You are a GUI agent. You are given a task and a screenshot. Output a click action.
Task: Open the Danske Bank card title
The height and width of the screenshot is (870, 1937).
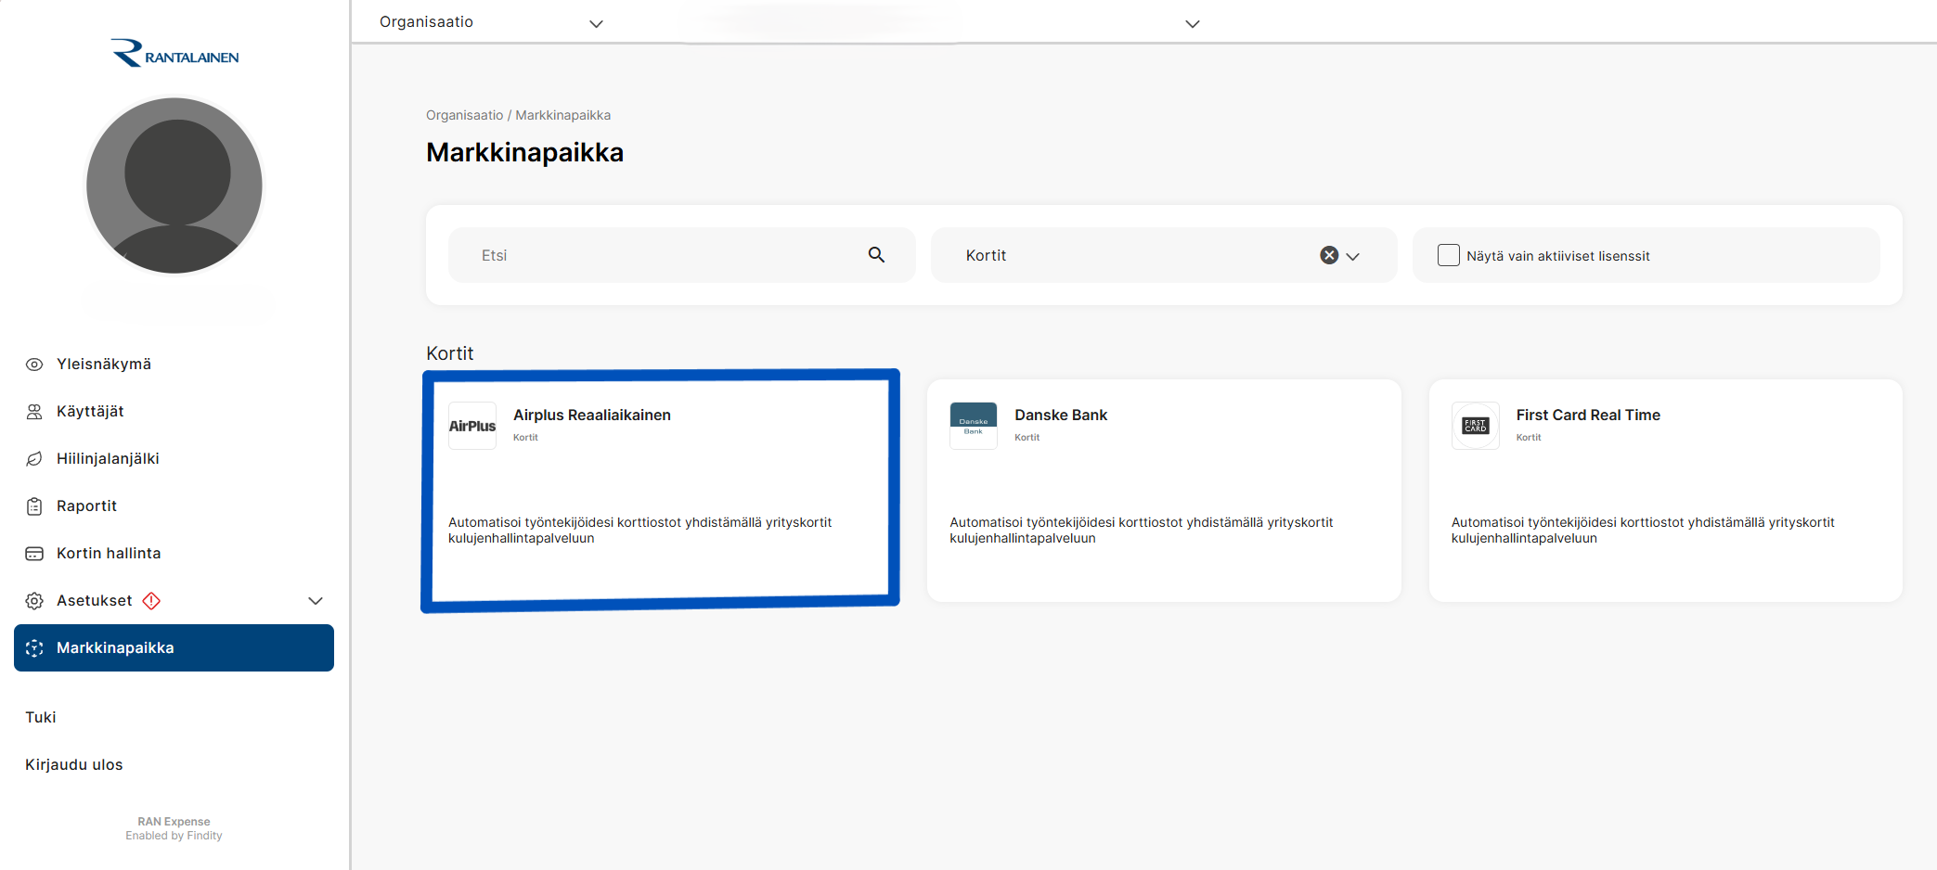click(x=1061, y=415)
